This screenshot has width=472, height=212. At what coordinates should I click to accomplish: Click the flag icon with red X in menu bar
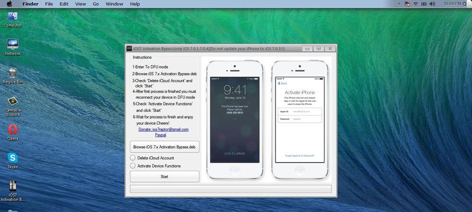pyautogui.click(x=408, y=4)
